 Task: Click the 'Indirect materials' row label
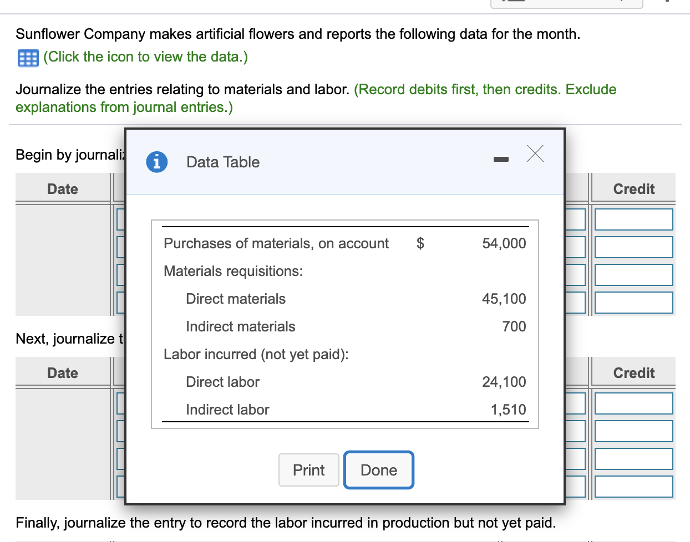pos(241,326)
